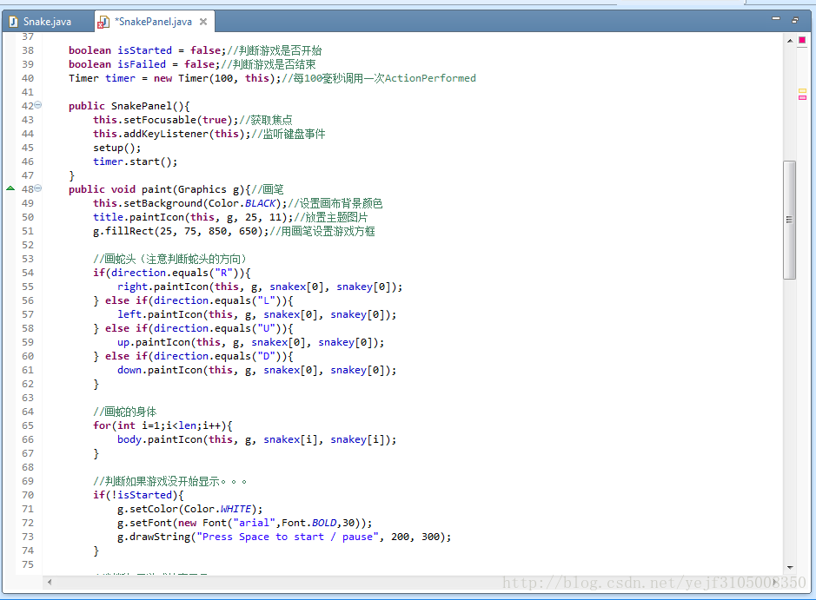Click Color.WHITE on line 71
Viewport: 816px width, 600px height.
[217, 509]
